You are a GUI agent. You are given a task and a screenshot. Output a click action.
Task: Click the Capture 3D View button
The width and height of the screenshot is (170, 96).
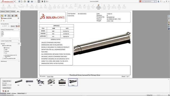coord(7,81)
